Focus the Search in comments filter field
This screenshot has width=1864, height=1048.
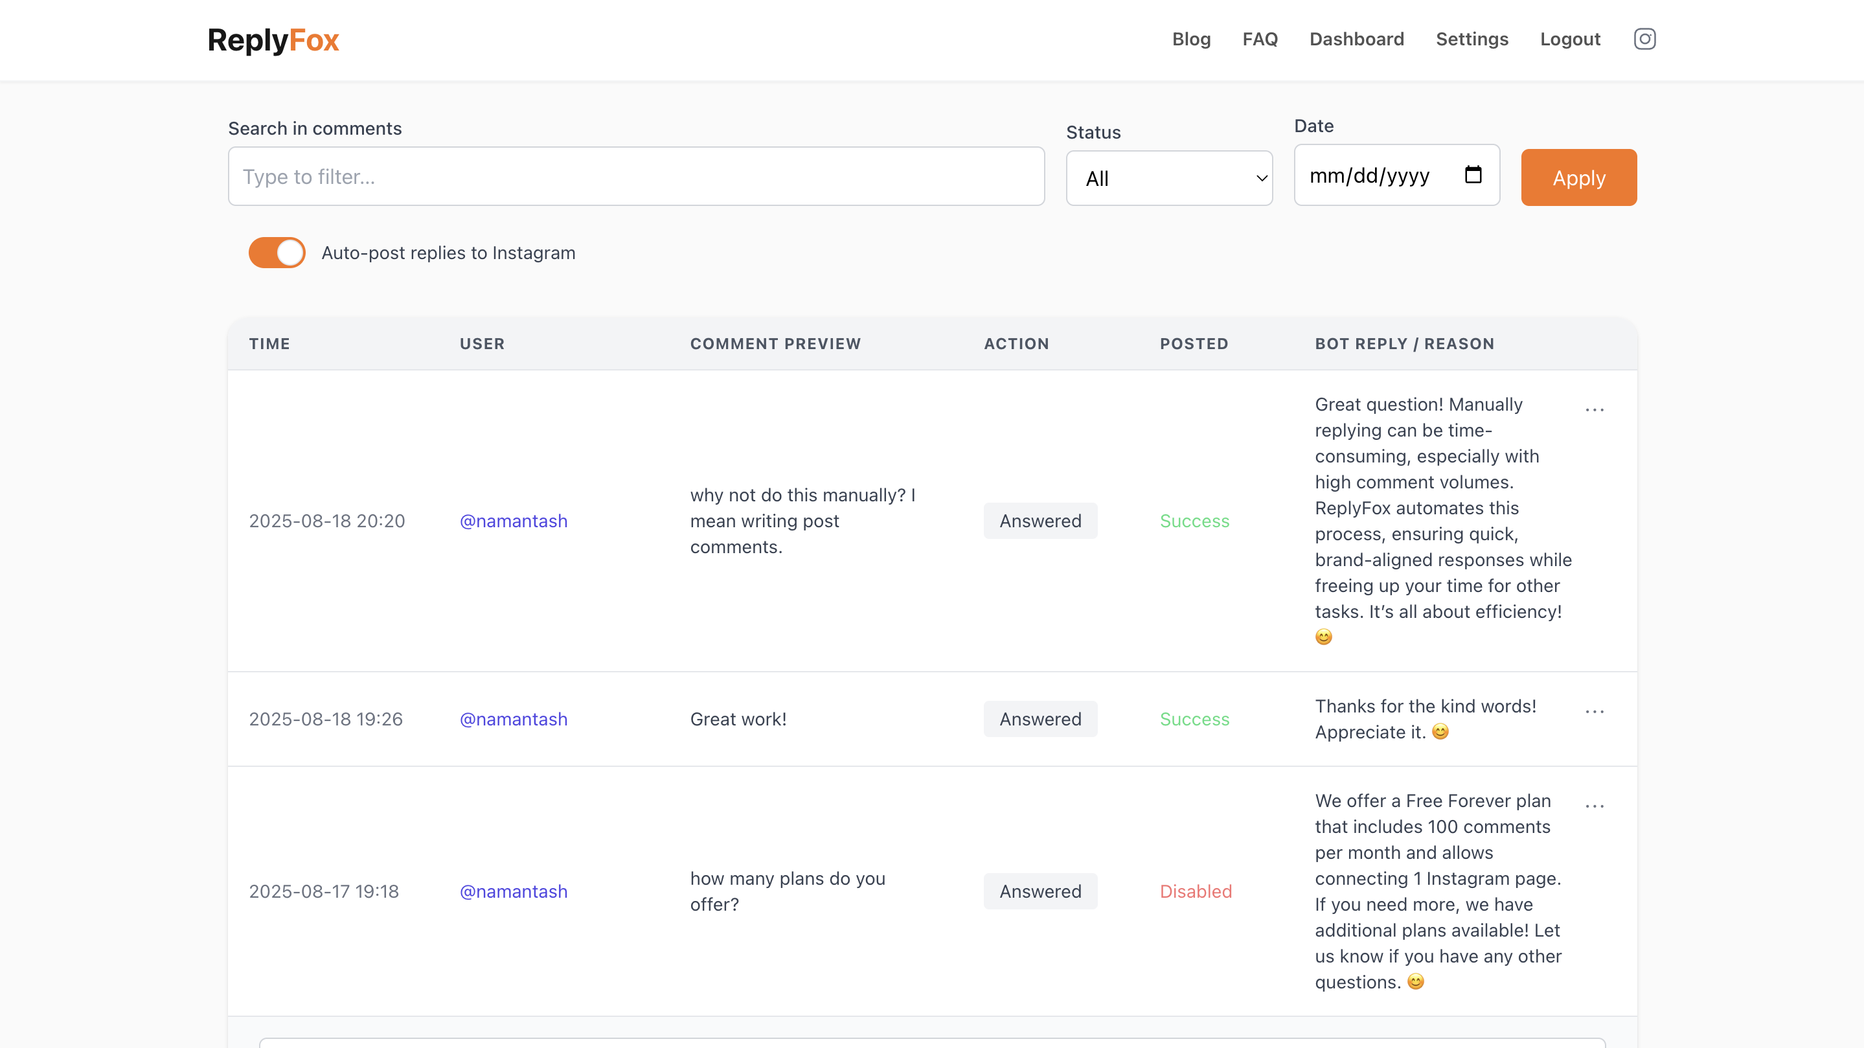tap(636, 177)
